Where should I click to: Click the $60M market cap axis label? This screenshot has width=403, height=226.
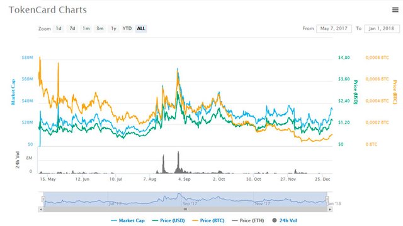click(27, 79)
